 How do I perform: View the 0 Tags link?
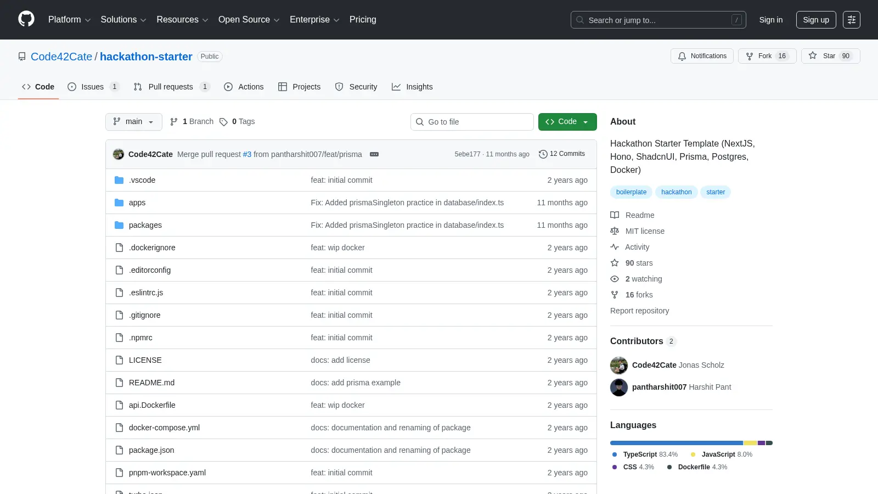237,122
